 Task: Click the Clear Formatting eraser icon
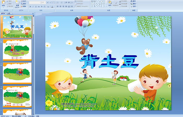(x=54, y=3)
